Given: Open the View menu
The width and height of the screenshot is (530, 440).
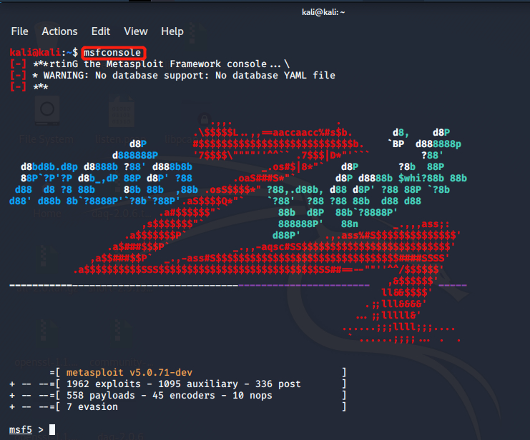Looking at the screenshot, I should click(136, 31).
